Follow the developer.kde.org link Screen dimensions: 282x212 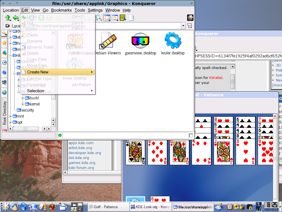(x=85, y=153)
